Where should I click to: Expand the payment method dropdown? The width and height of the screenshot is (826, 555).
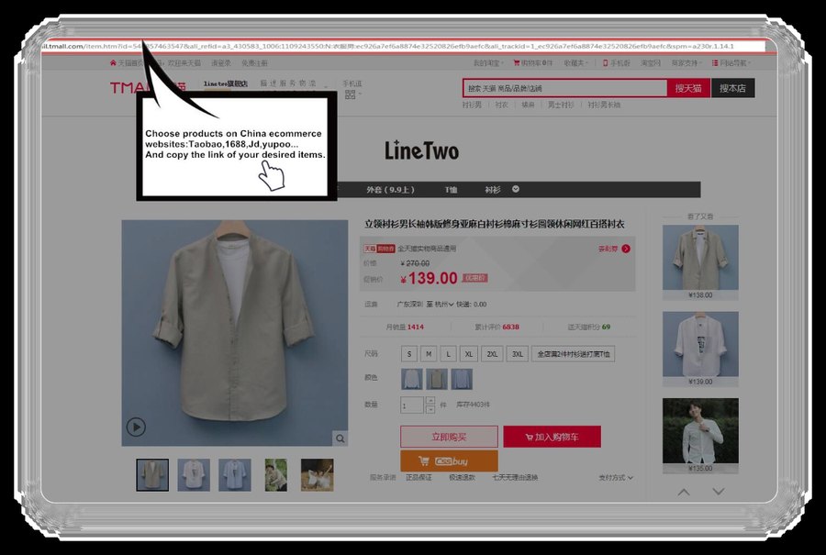(x=616, y=478)
